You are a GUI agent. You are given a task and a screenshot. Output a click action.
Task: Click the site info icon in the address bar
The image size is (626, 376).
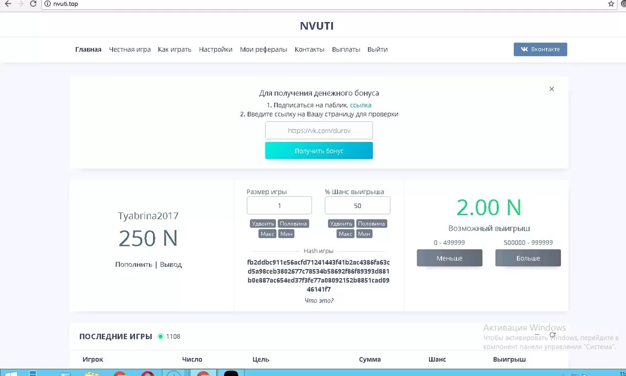[47, 4]
